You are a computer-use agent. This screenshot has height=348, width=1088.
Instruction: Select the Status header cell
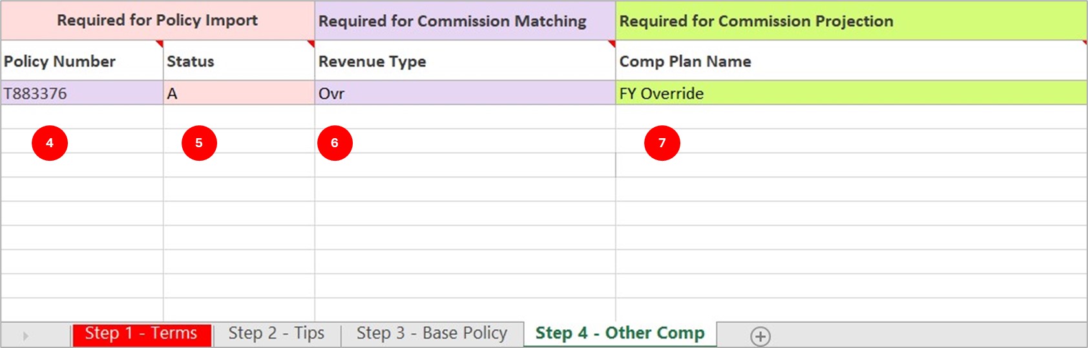(239, 61)
